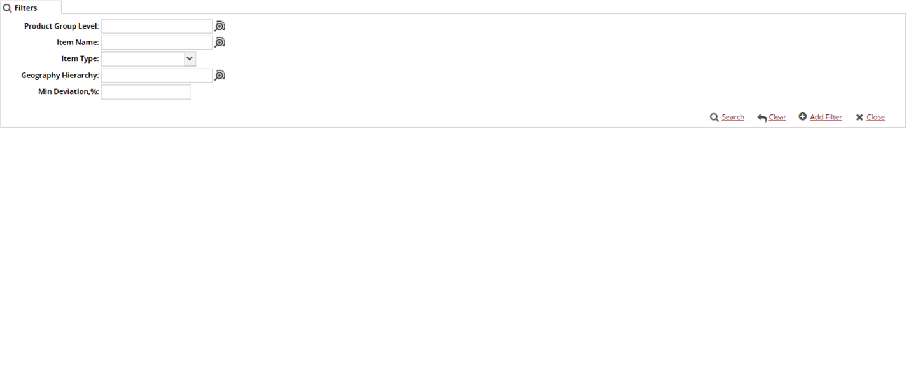The image size is (918, 369).
Task: Open lookup icon beside Item Name
Action: [x=219, y=43]
